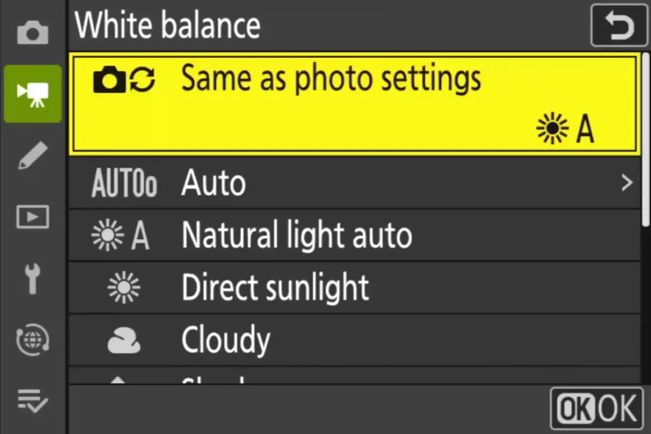Expand the Auto white balance options
The height and width of the screenshot is (434, 651).
click(x=213, y=182)
